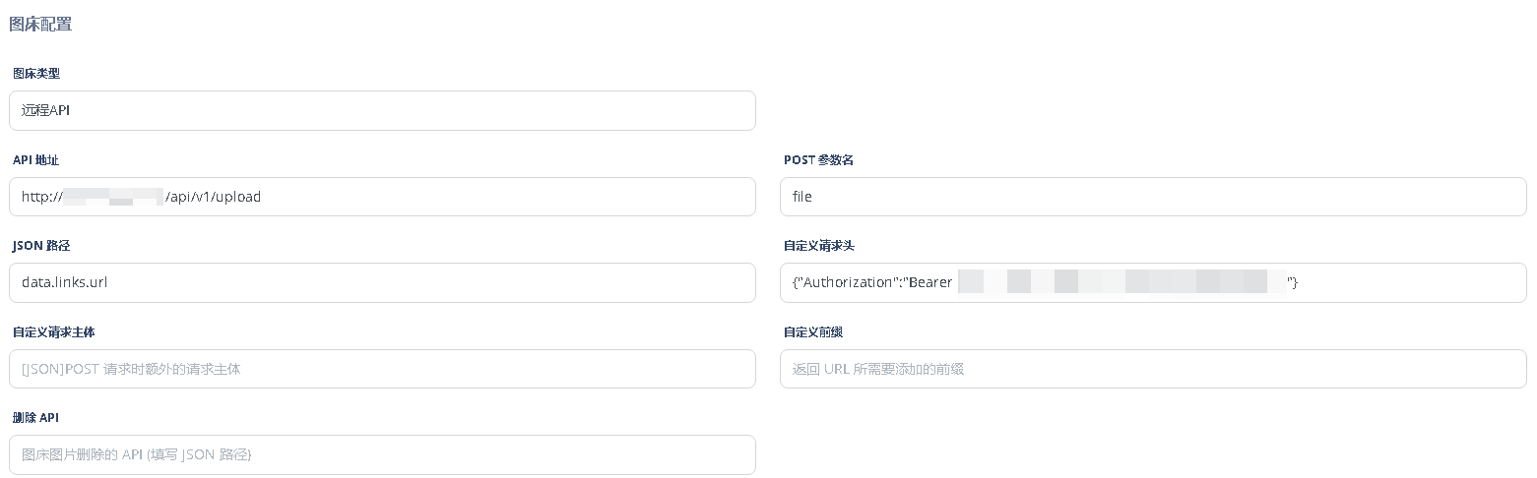Focus the empty 删除 API input field

382,455
